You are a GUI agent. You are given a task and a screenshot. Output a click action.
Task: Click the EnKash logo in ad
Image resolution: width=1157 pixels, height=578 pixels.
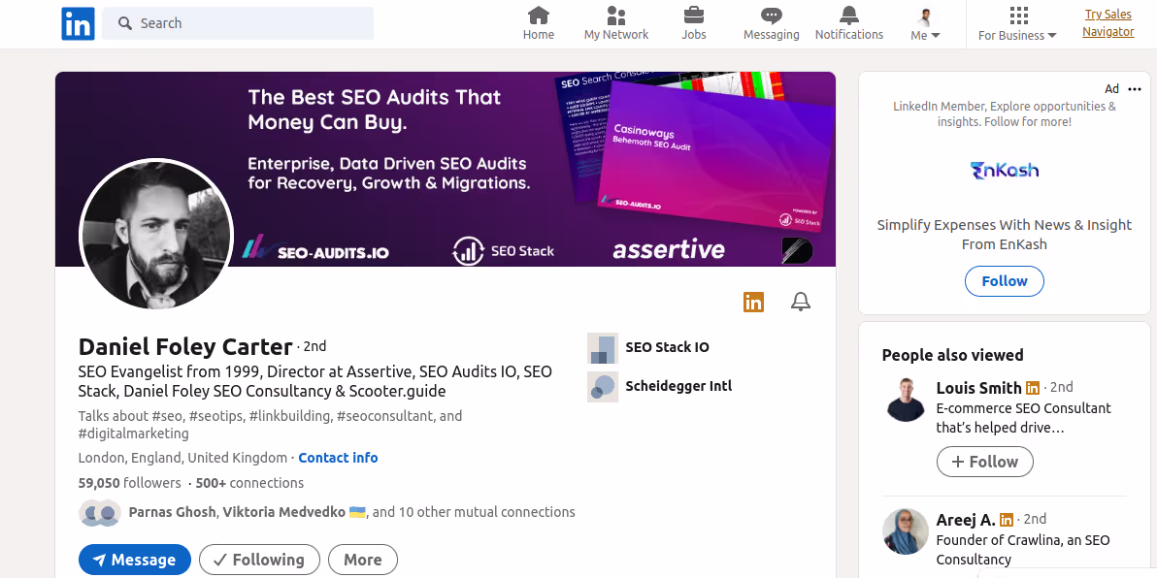(x=1005, y=171)
